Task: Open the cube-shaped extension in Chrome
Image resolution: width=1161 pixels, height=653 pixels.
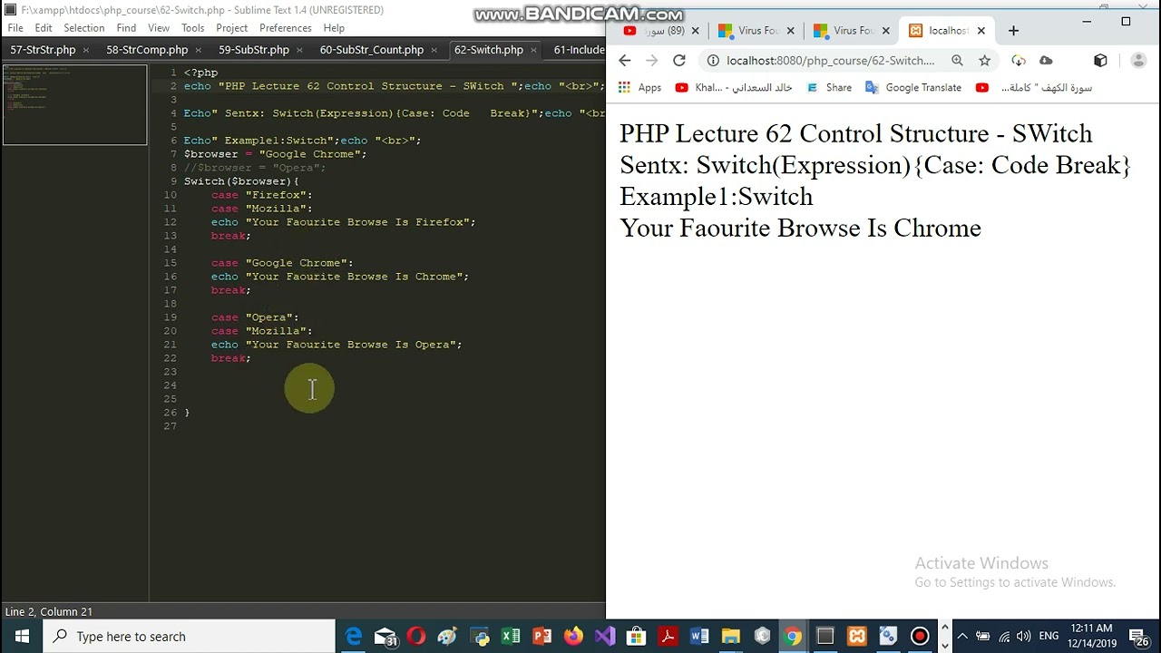Action: pyautogui.click(x=1100, y=61)
